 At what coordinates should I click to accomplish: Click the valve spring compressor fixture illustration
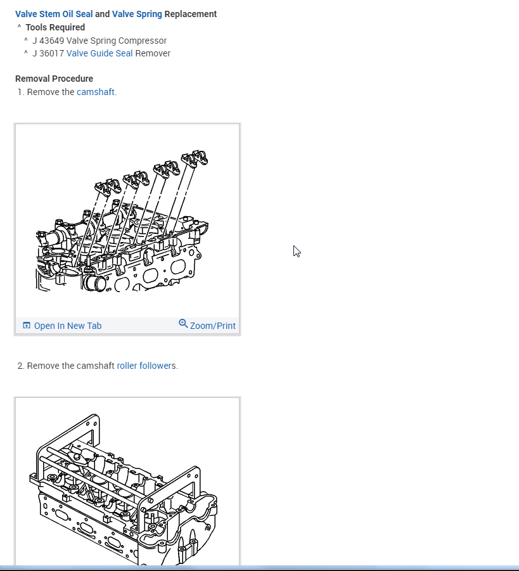click(124, 489)
